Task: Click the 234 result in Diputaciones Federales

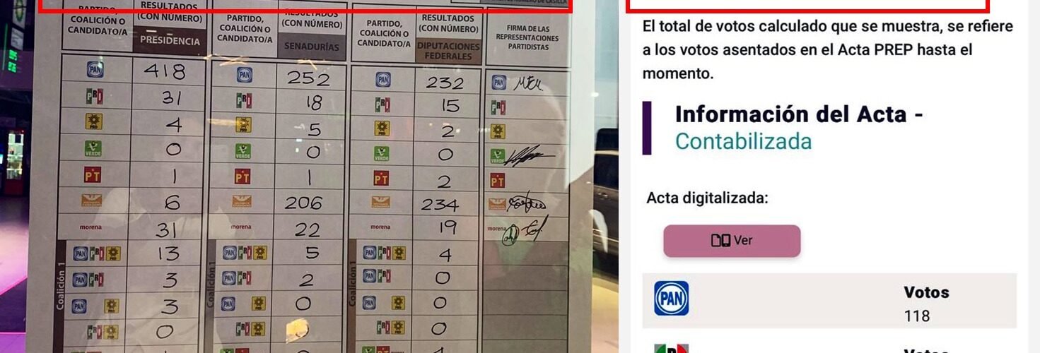Action: (438, 204)
